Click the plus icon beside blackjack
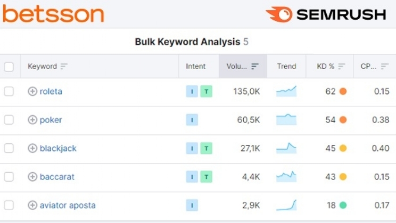Image resolution: width=396 pixels, height=223 pixels. tap(32, 149)
